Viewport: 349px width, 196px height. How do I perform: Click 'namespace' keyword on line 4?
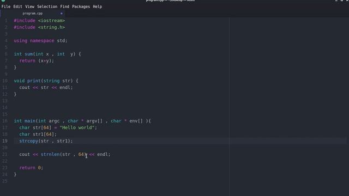42,41
